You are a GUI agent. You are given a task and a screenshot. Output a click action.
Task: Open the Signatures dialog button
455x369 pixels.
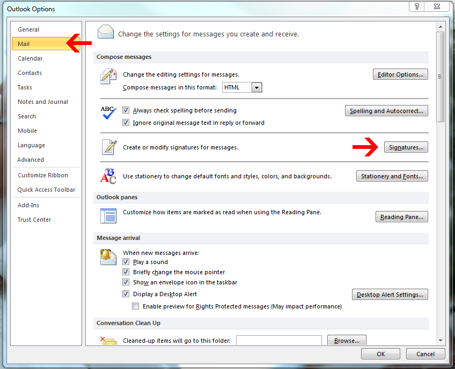[406, 147]
